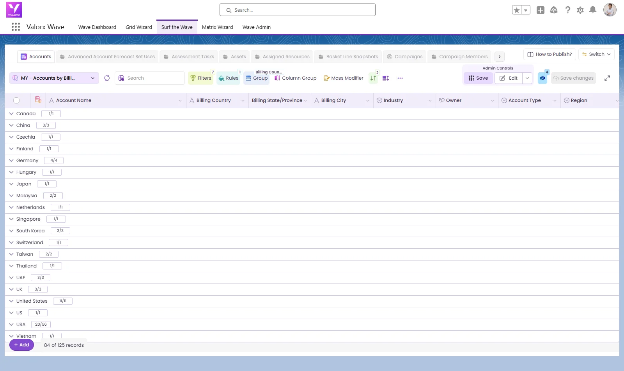Open the Matrix Wizard tab
This screenshot has height=371, width=624.
(217, 27)
